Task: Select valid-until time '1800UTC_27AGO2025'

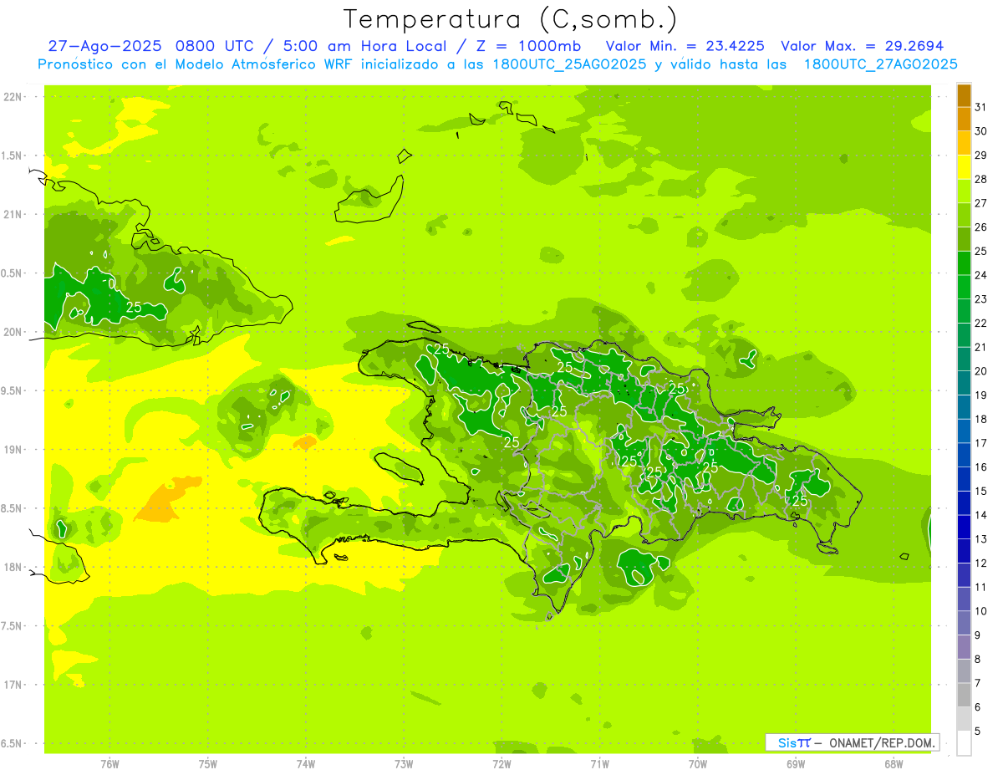Action: [880, 64]
